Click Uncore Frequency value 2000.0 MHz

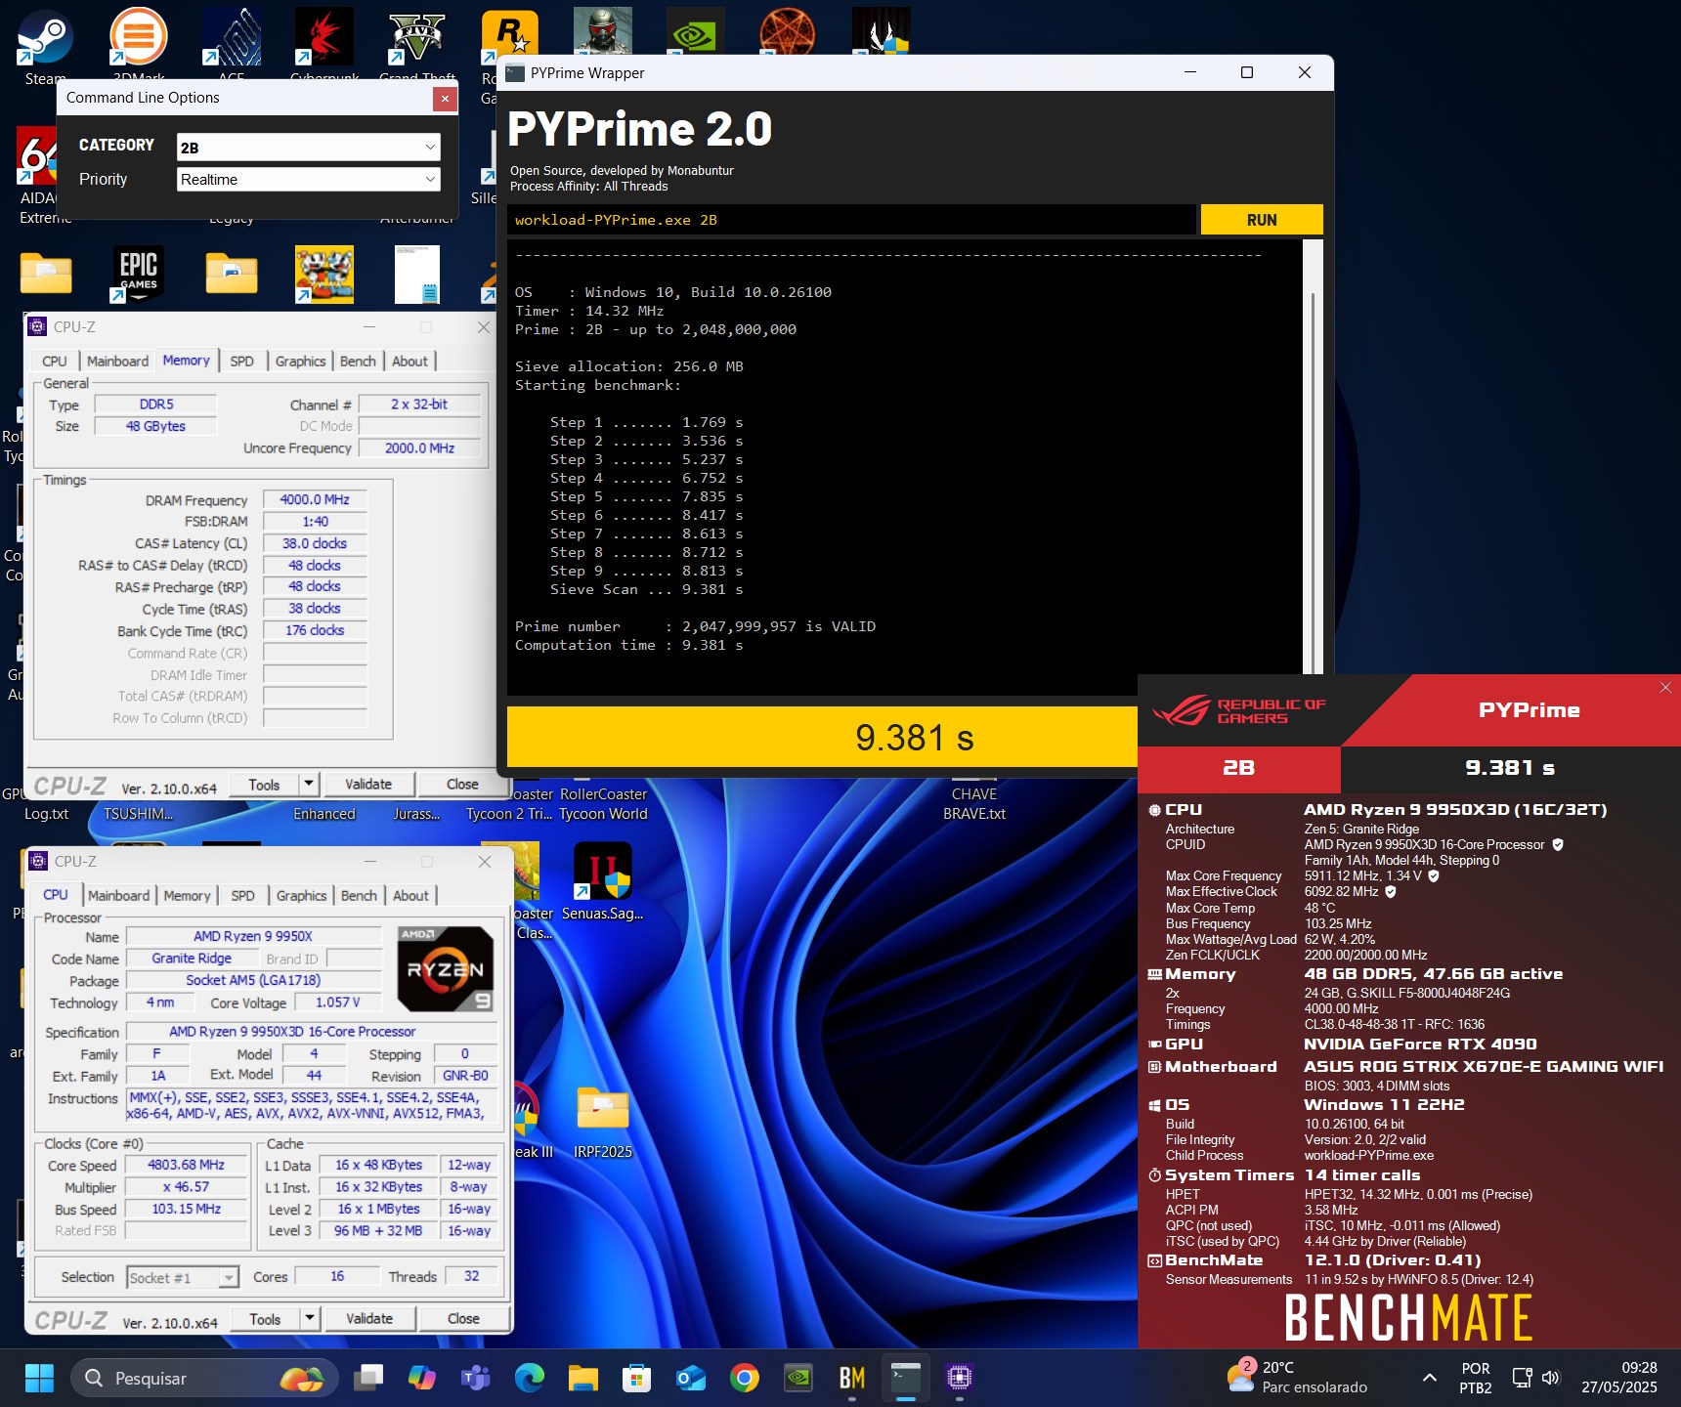(x=419, y=448)
